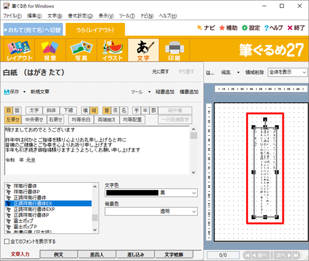The height and width of the screenshot is (261, 309).
Task: Switch to the 例文 tab
Action: [59, 254]
